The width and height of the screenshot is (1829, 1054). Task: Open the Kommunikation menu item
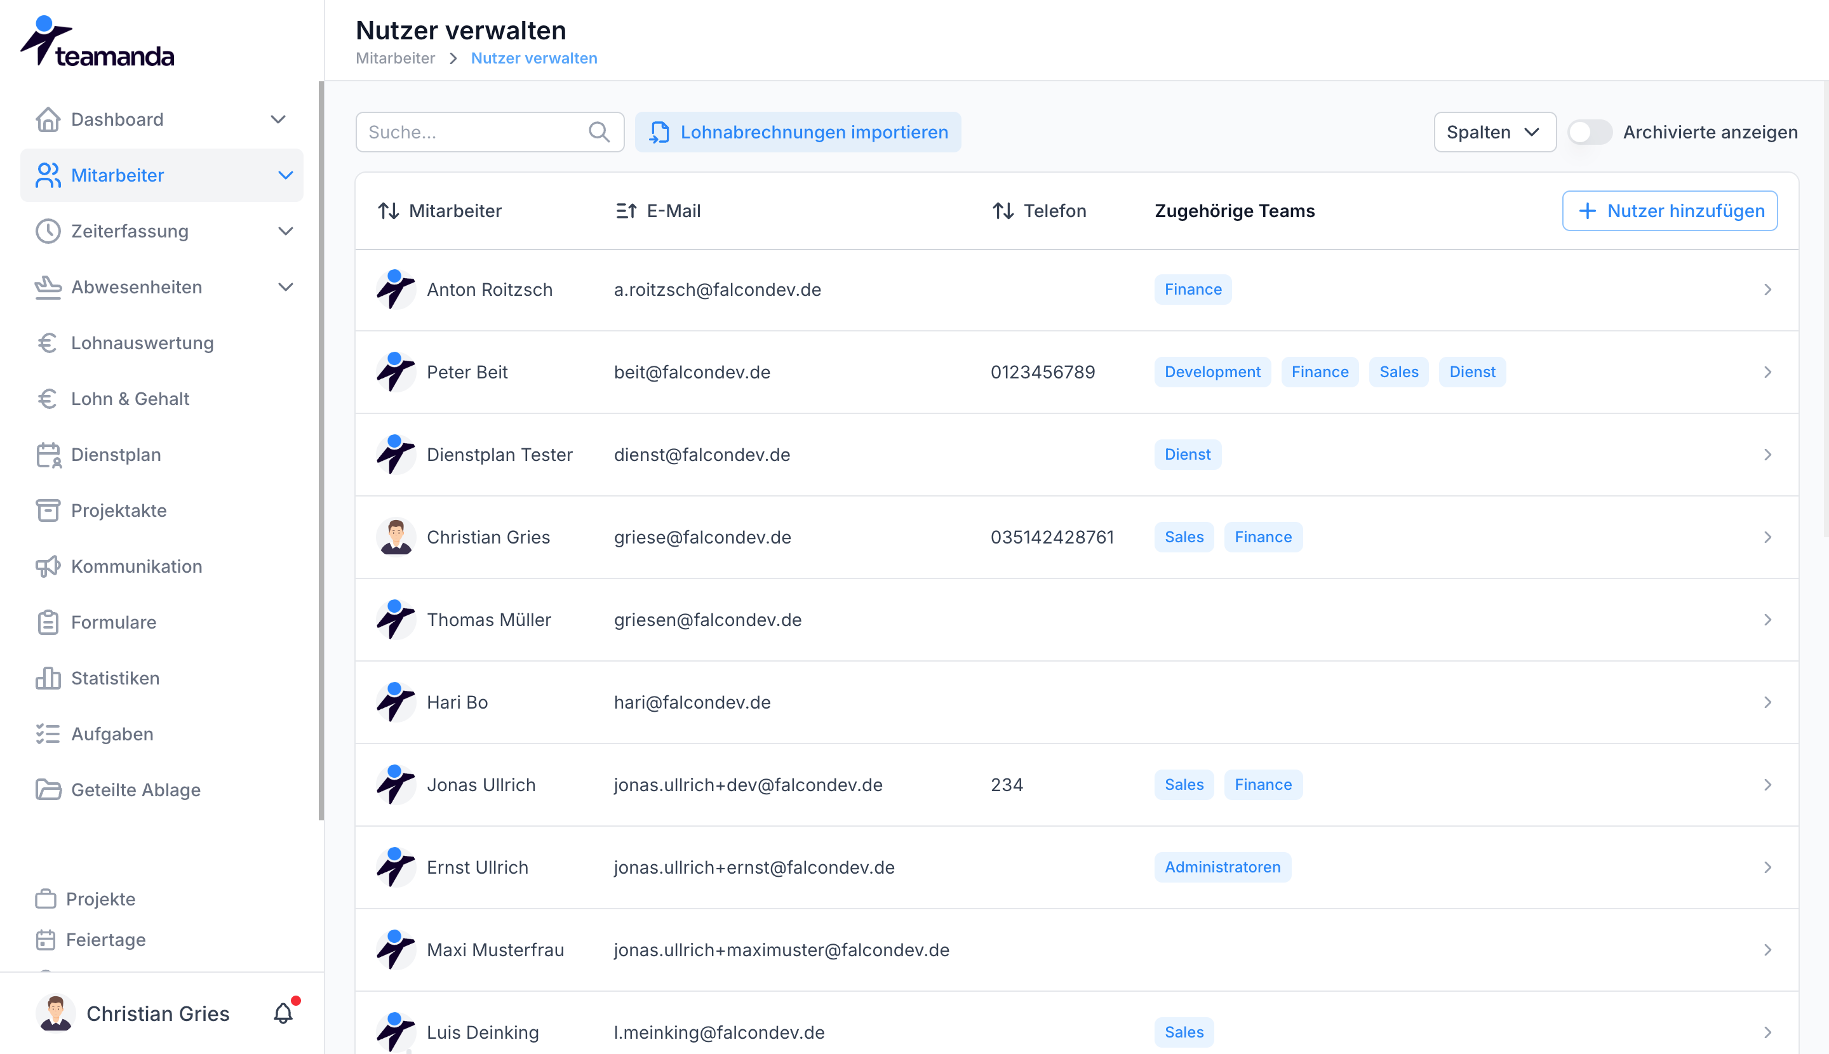point(161,566)
